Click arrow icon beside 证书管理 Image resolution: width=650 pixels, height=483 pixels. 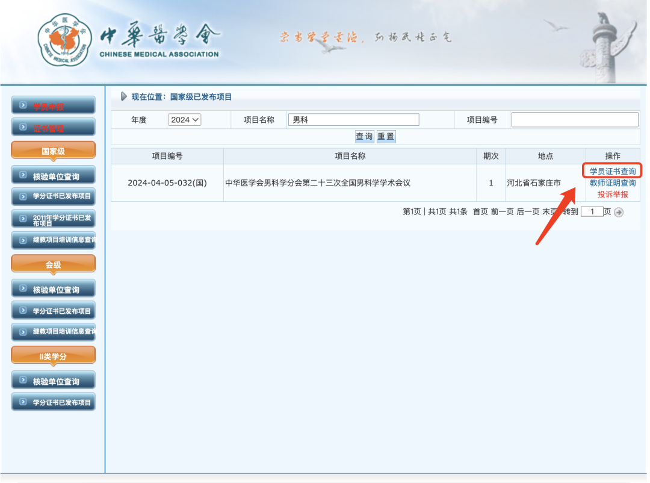[23, 127]
